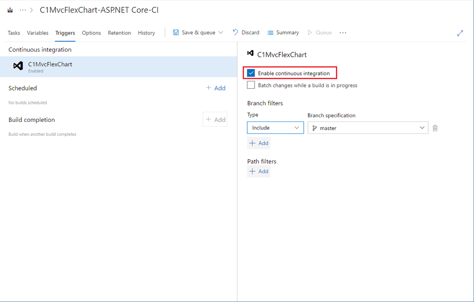Viewport: 474px width, 302px height.
Task: Click the disabled Queue button
Action: click(319, 33)
